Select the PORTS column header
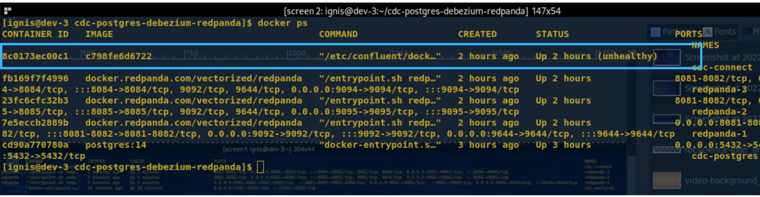This screenshot has height=197, width=760. [688, 34]
